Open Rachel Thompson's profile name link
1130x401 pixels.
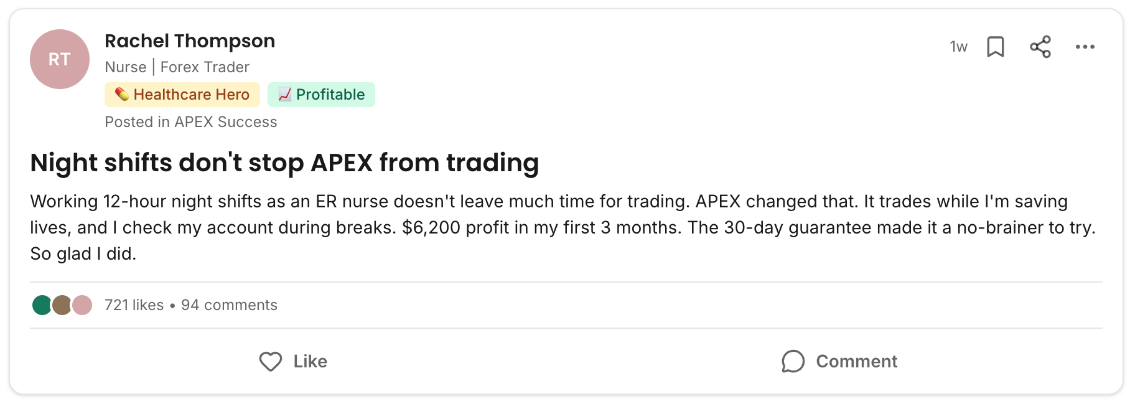tap(190, 41)
